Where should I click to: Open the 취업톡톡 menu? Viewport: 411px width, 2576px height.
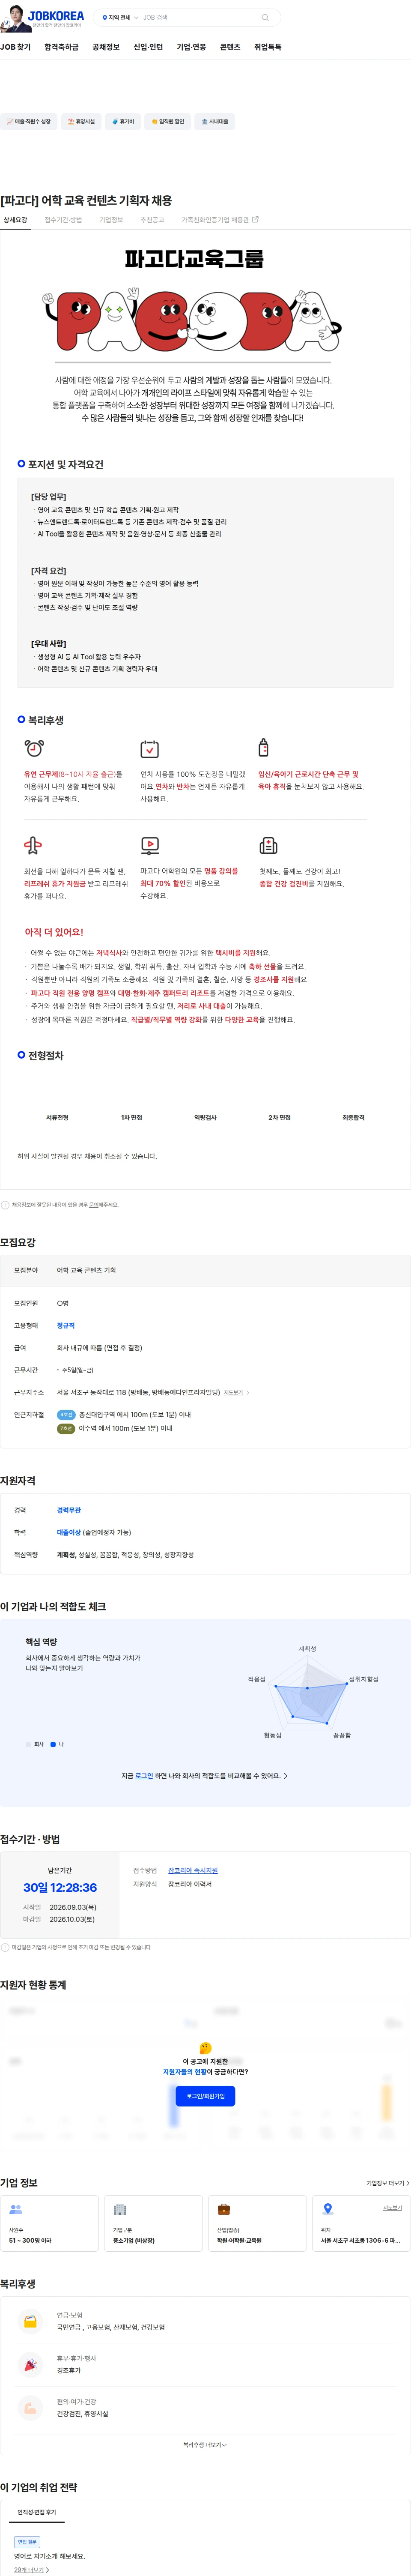[x=267, y=47]
